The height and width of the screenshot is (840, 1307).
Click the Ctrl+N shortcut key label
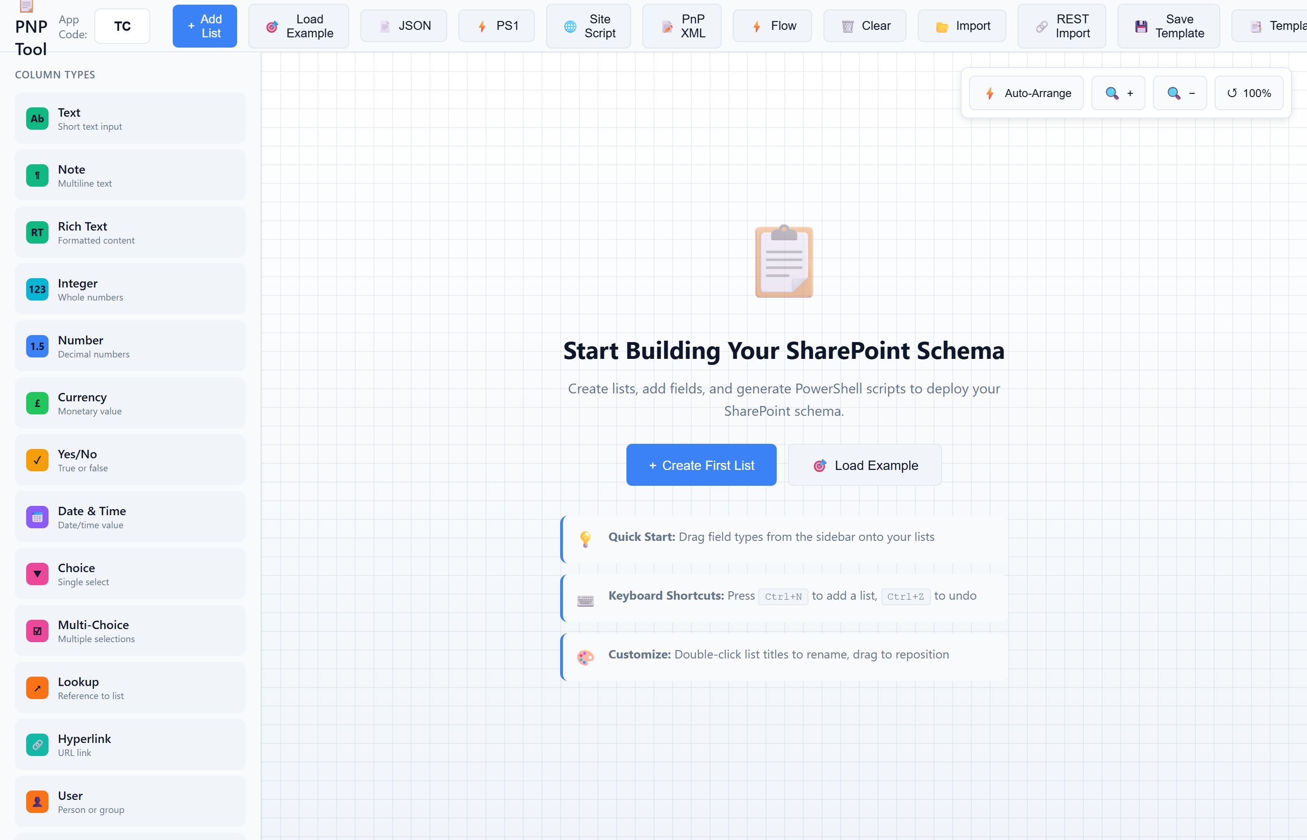click(x=783, y=596)
